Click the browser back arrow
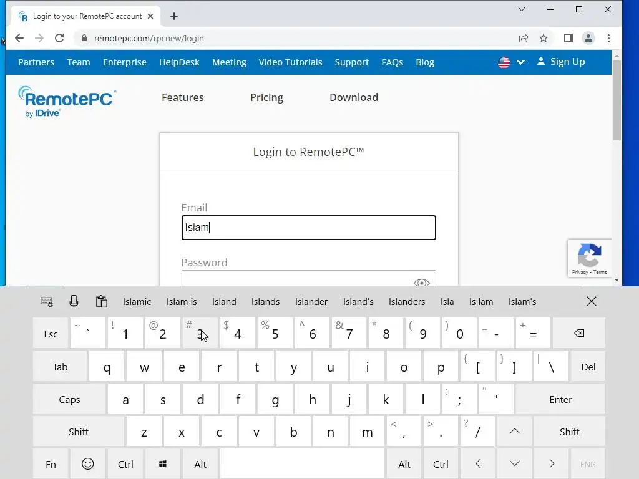 (x=19, y=38)
